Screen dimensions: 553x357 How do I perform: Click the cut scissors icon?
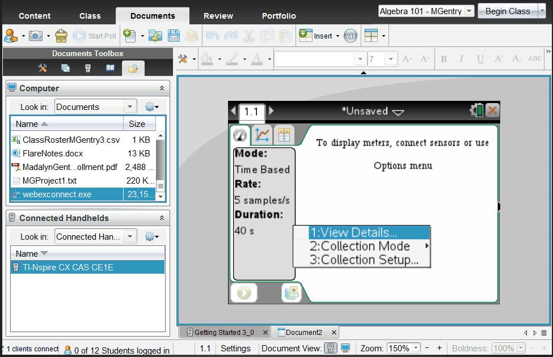249,36
